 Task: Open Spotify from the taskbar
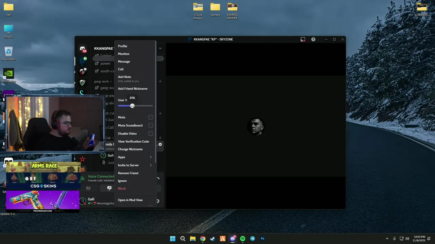click(x=243, y=239)
